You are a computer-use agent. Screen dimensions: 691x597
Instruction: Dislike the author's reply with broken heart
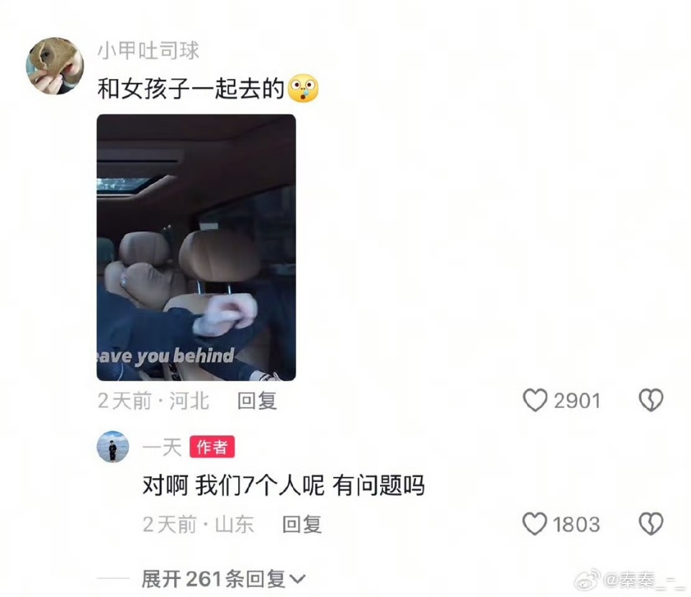[651, 524]
